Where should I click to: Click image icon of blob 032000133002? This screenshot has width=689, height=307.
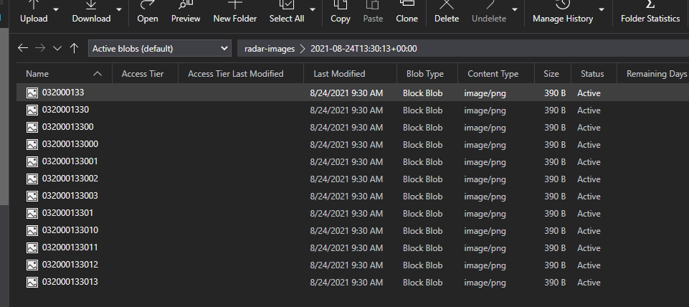pyautogui.click(x=32, y=179)
